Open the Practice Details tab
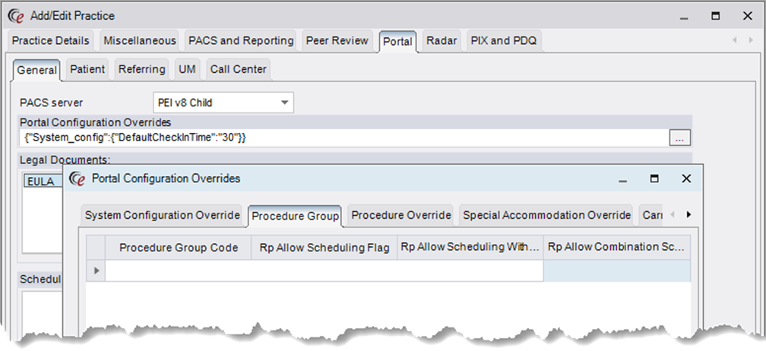The image size is (766, 351). (x=51, y=41)
